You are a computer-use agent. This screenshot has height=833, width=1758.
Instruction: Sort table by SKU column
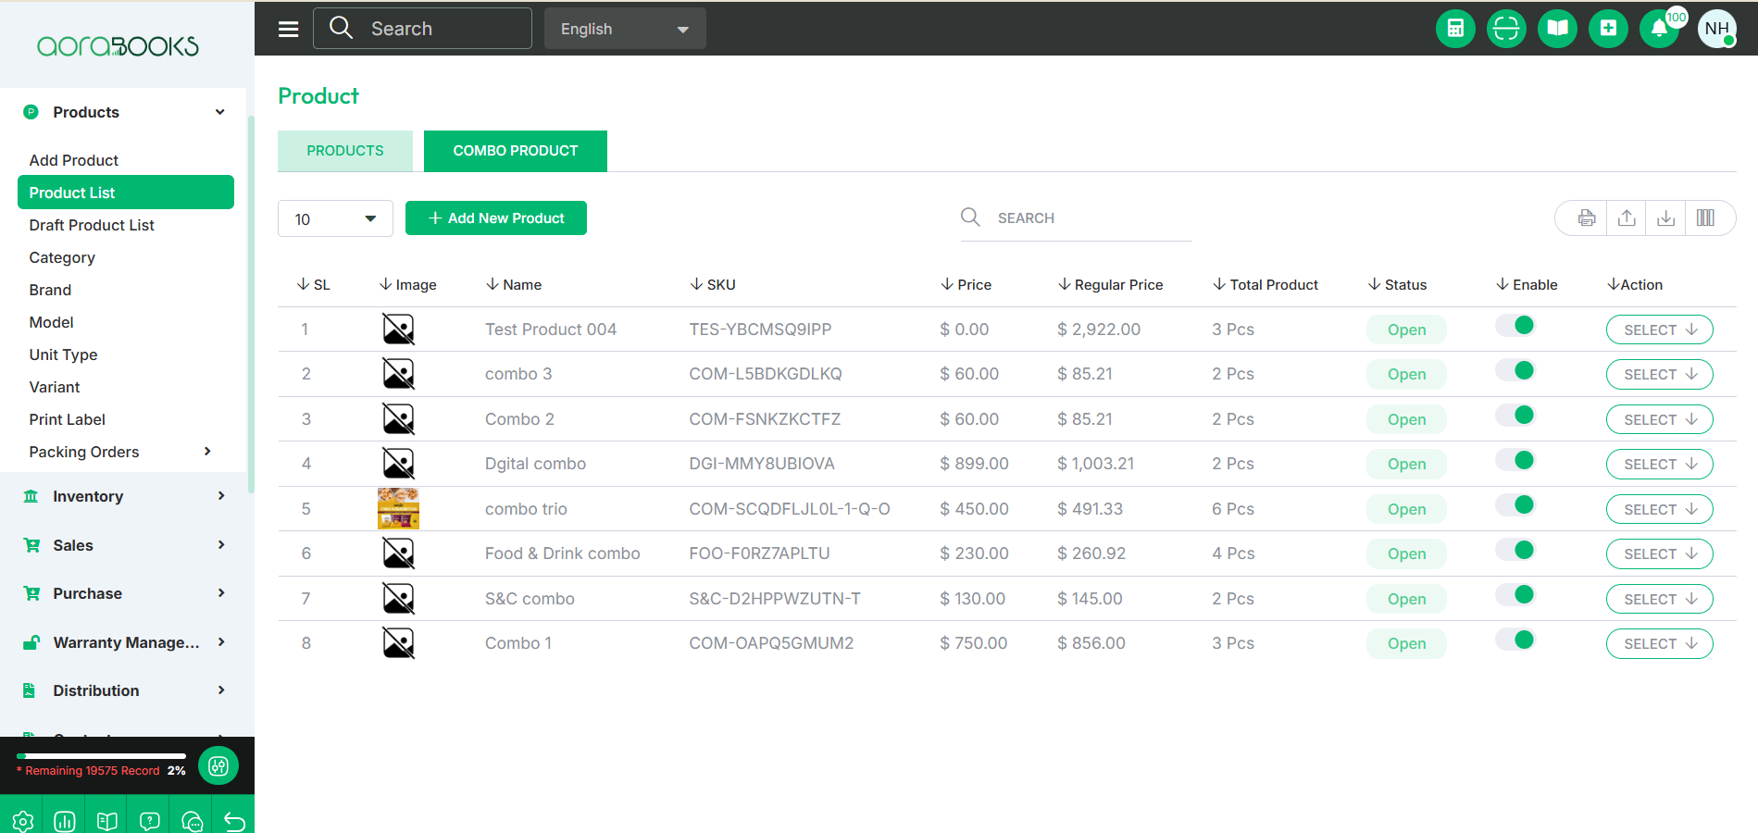713,285
